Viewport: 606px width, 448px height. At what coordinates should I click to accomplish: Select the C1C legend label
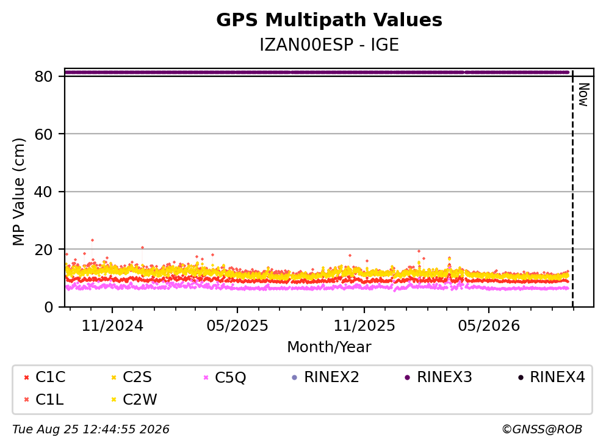50,377
